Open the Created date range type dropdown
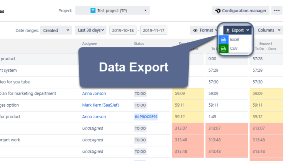This screenshot has width=284, height=161. [x=56, y=30]
